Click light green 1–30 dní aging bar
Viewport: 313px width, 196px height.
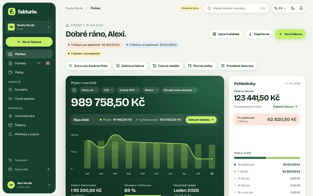283,158
